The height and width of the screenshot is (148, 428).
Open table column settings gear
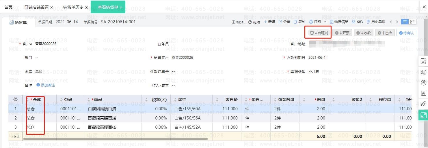click(16, 99)
